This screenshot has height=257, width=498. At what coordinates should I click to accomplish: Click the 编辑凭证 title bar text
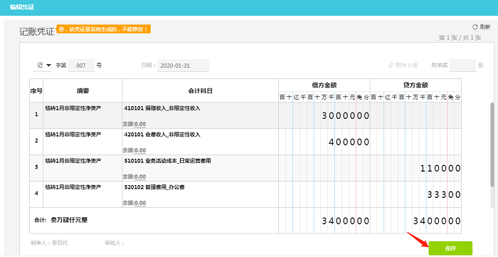click(22, 7)
